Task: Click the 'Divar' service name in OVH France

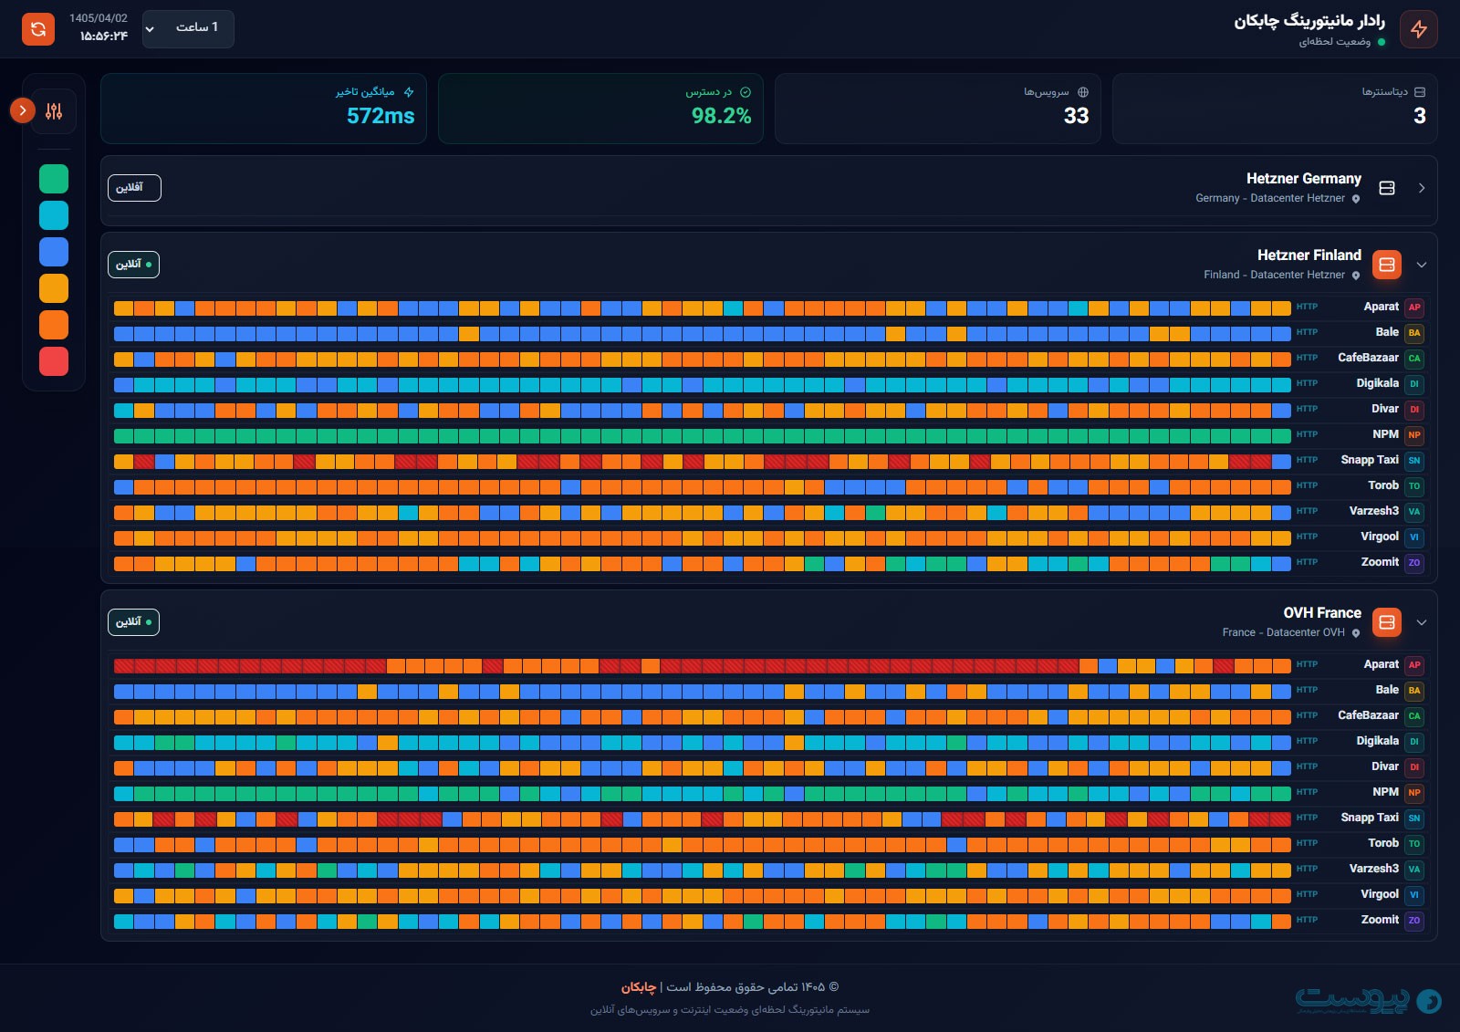Action: 1385,766
